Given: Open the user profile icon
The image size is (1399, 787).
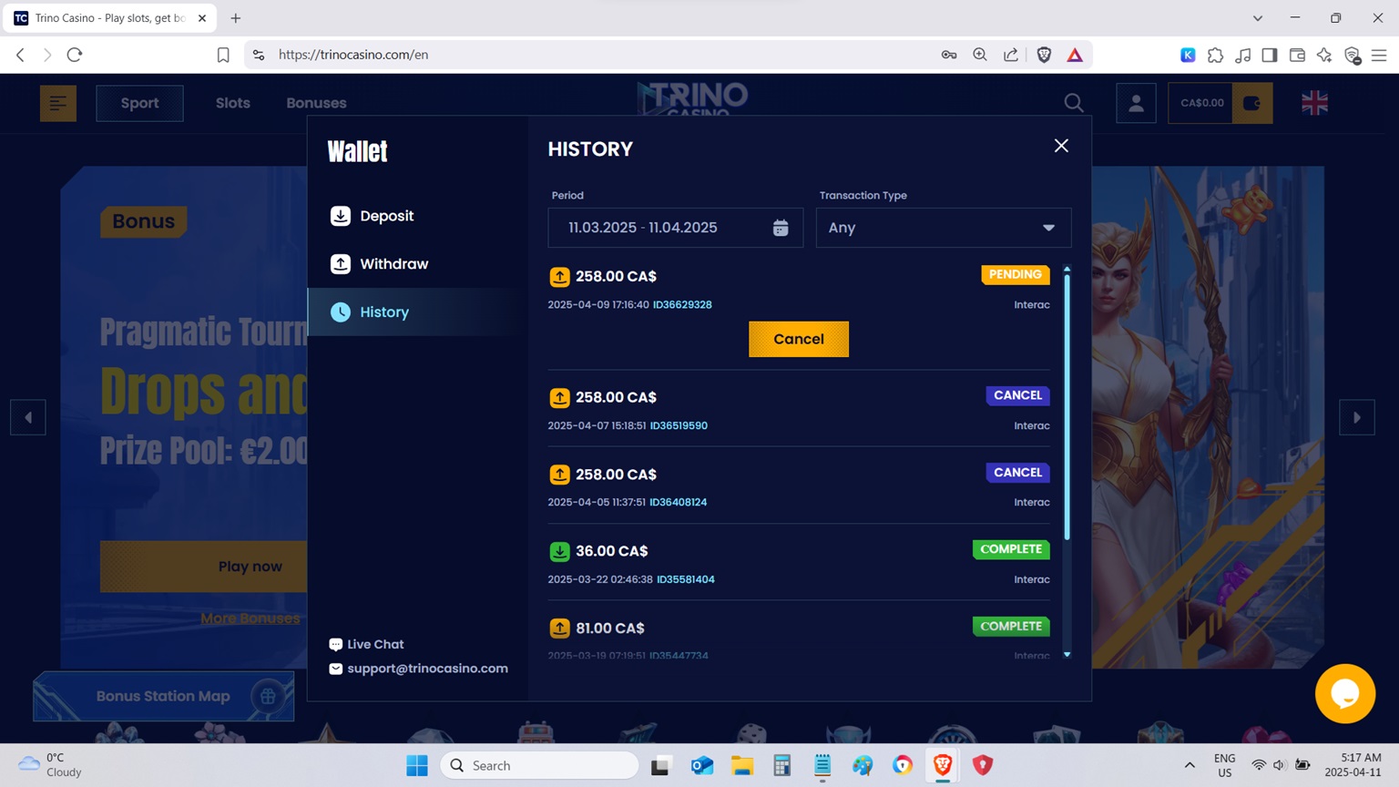Looking at the screenshot, I should 1136,103.
